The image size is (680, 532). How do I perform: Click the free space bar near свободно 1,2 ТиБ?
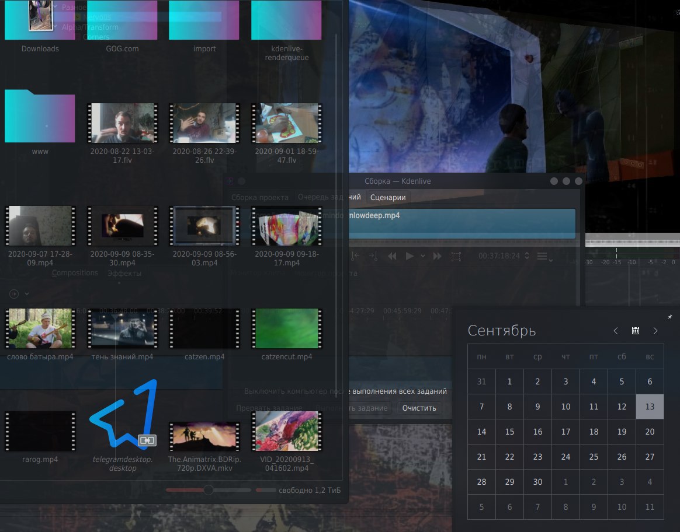click(x=265, y=490)
